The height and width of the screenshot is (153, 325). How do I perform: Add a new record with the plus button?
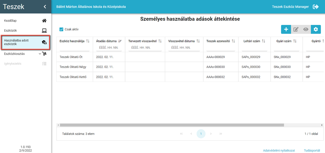point(286,29)
